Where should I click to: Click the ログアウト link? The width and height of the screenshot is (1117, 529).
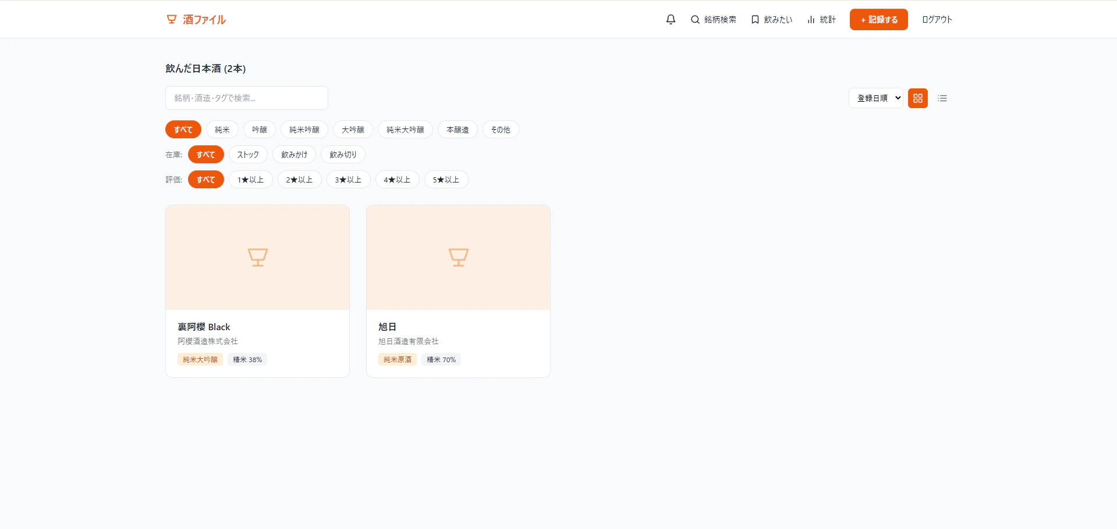pos(937,19)
